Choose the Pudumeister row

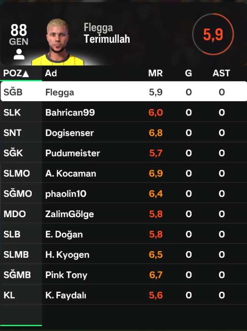click(x=124, y=153)
